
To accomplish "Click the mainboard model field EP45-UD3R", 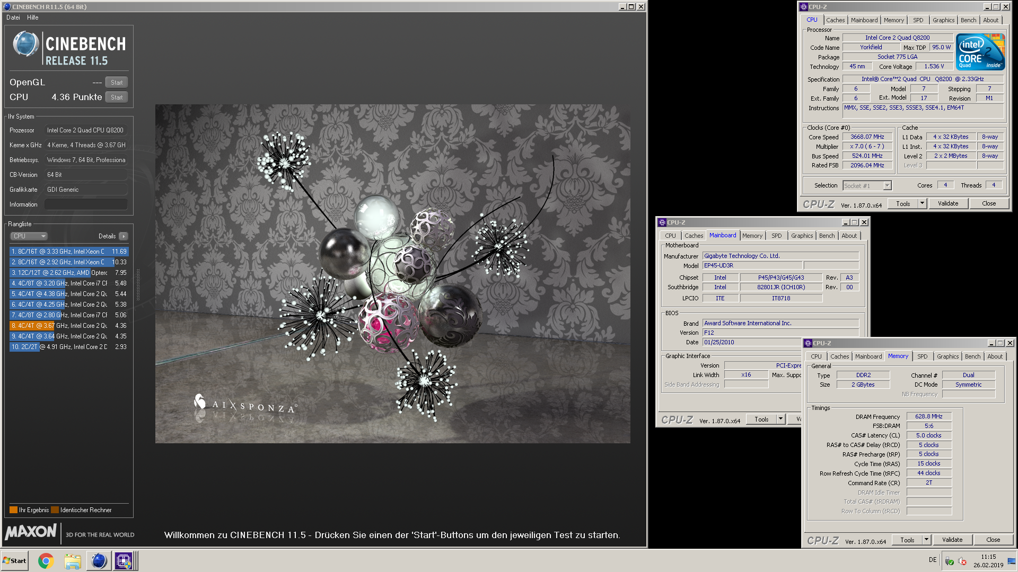I will pos(752,265).
